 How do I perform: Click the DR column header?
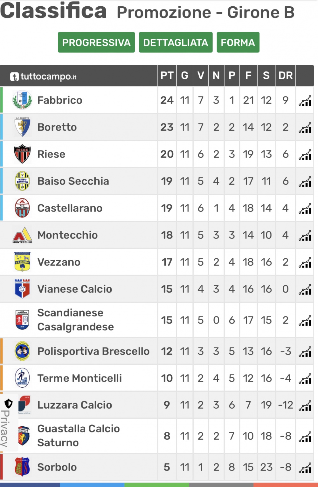[286, 76]
